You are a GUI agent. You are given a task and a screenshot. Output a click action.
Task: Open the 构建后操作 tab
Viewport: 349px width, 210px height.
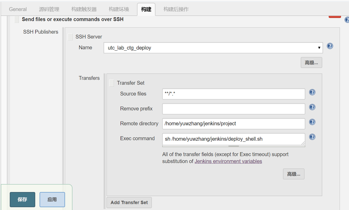[176, 9]
